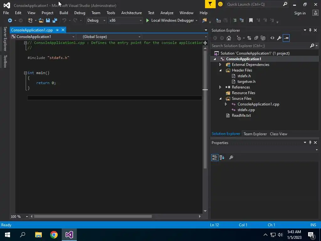Click the Pending Changes Filter clock icon

click(x=239, y=38)
